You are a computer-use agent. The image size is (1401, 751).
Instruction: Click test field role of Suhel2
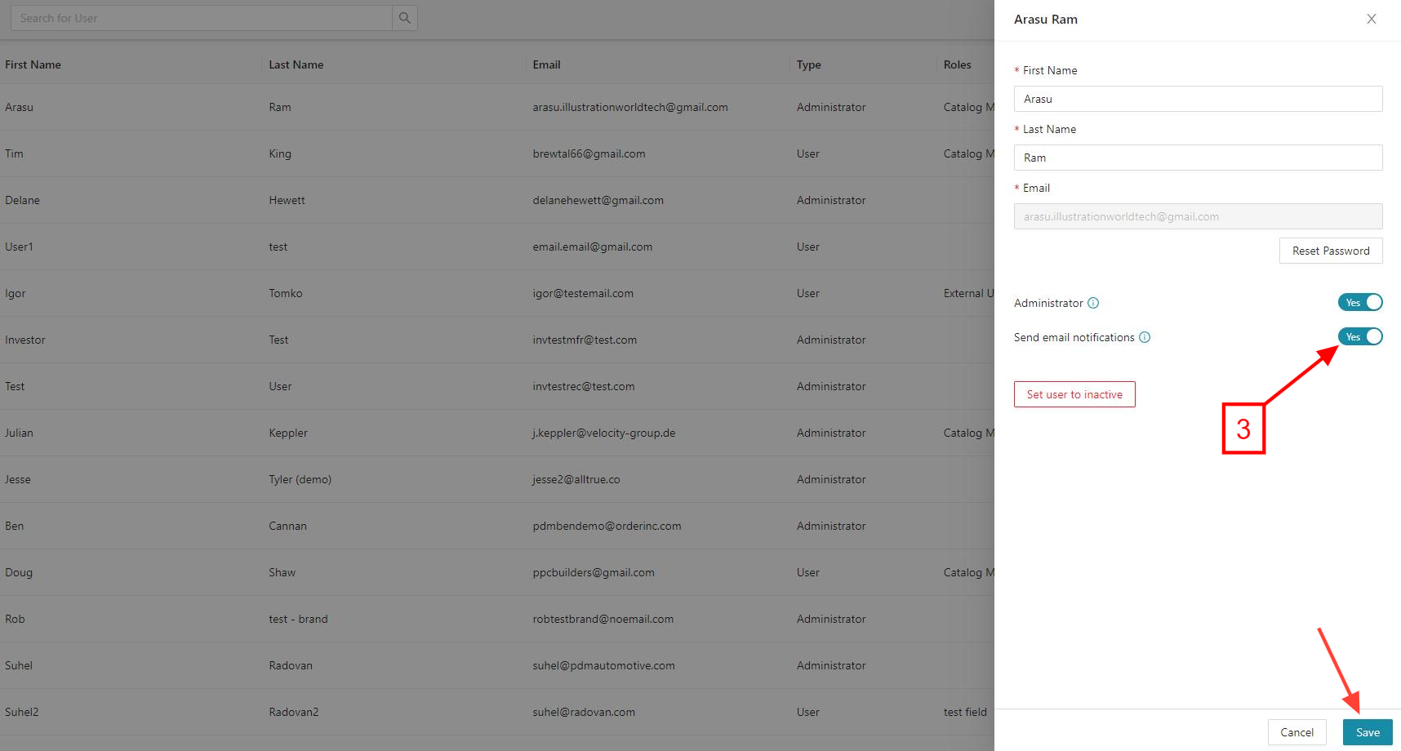point(965,712)
